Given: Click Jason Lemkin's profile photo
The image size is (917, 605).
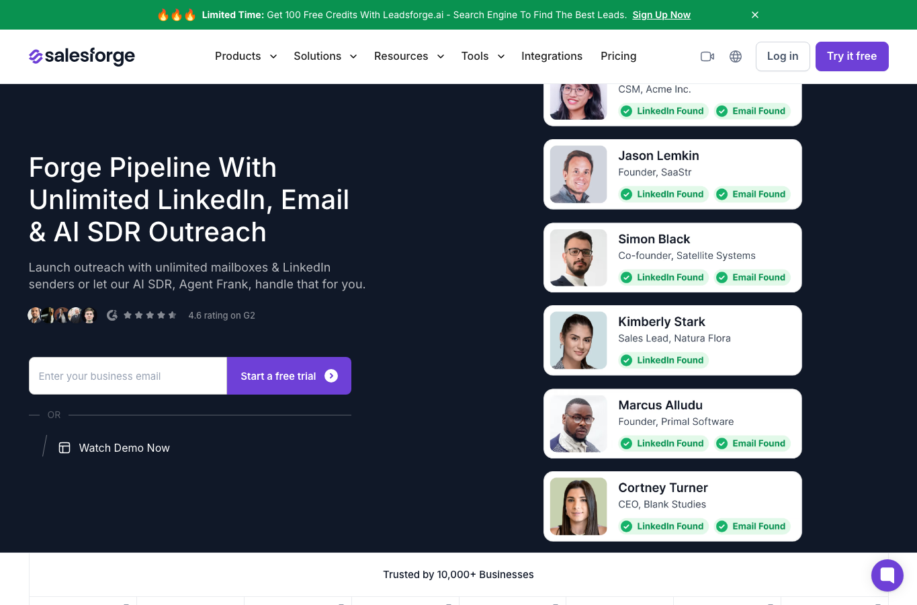Looking at the screenshot, I should coord(578,175).
